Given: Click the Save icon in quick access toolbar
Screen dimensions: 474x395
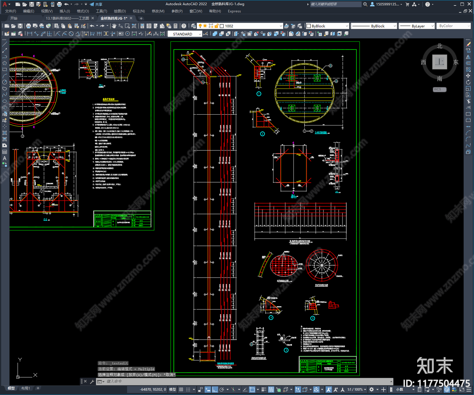Looking at the screenshot, I should (31, 4).
